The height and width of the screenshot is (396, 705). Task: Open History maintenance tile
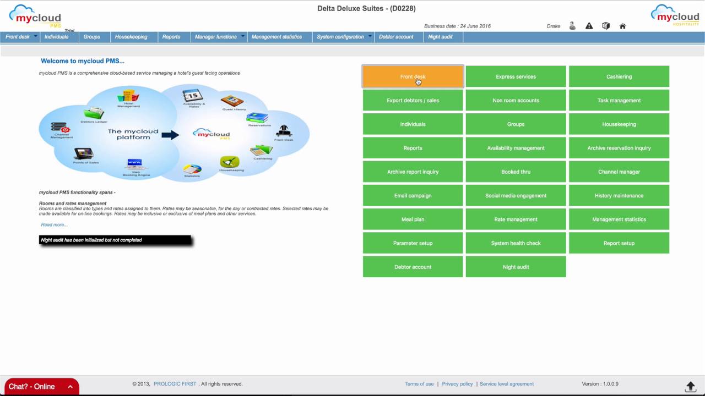[619, 195]
